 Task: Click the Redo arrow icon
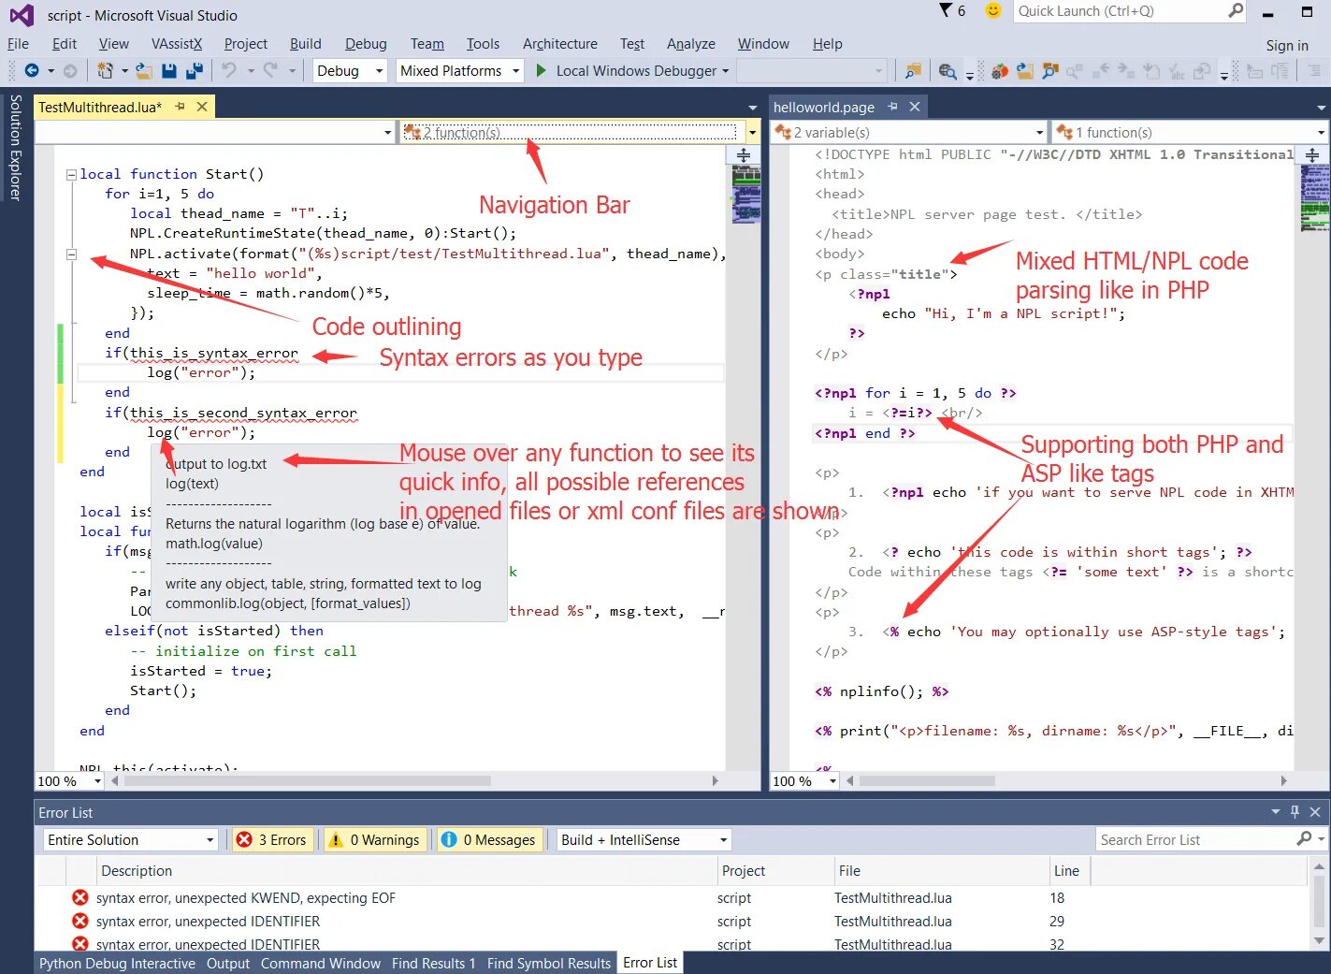(x=271, y=70)
